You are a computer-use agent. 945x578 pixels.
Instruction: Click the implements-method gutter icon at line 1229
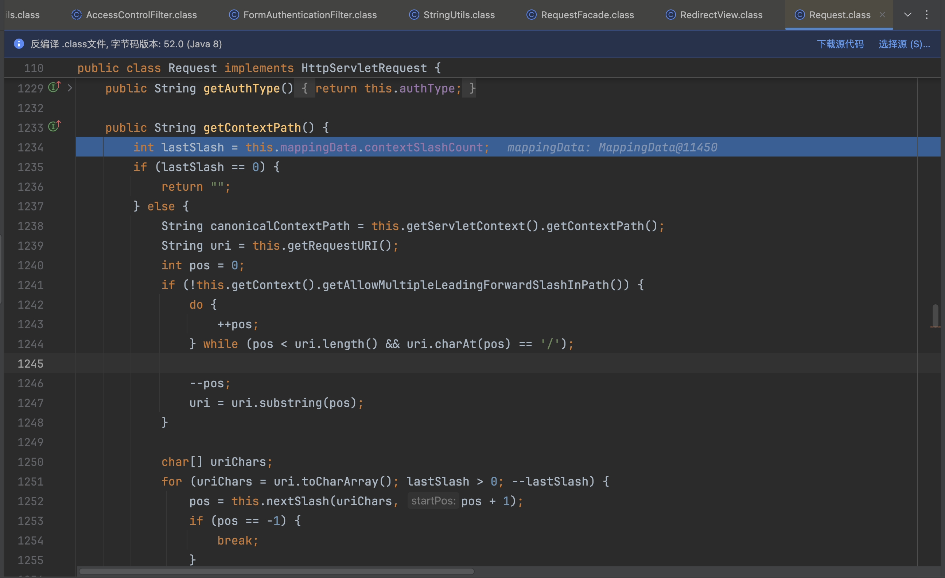[54, 88]
